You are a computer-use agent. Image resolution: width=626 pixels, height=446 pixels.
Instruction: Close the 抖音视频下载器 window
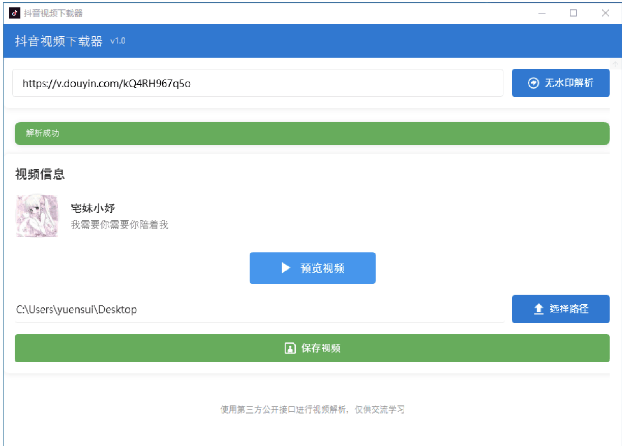(x=605, y=13)
